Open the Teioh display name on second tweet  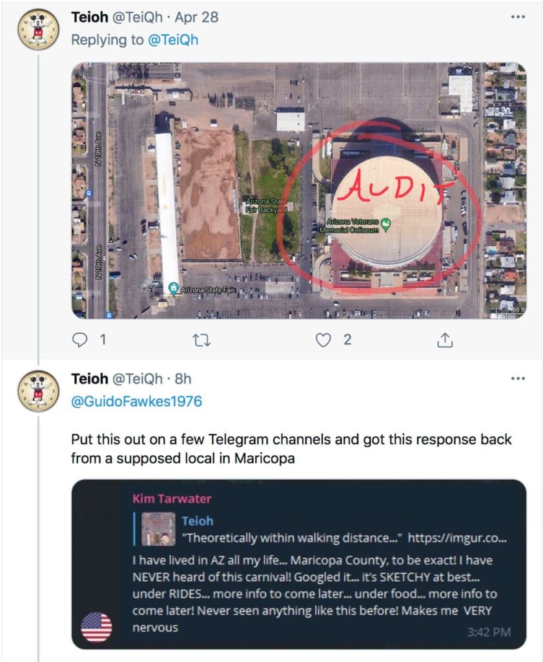[90, 379]
